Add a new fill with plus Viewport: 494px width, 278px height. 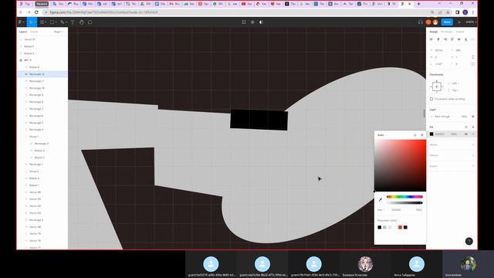473,127
